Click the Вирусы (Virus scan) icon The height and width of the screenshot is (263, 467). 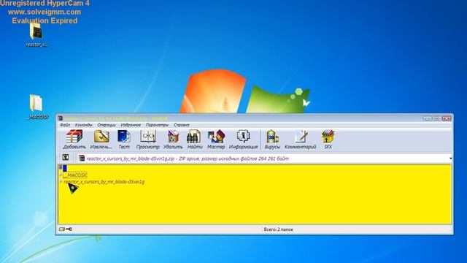tap(272, 140)
